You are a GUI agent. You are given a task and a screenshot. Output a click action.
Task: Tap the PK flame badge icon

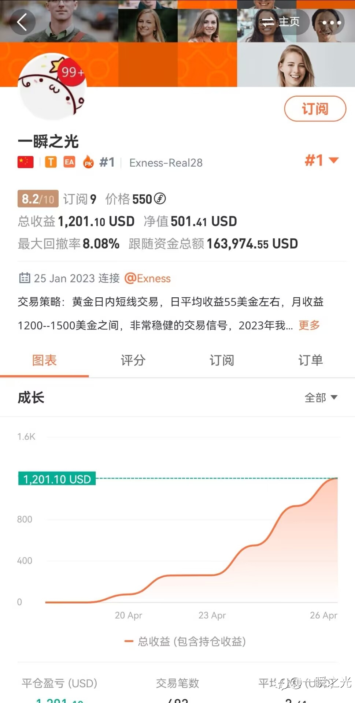point(88,162)
